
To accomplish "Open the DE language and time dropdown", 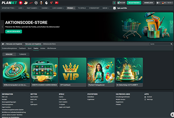I will coord(167,3).
